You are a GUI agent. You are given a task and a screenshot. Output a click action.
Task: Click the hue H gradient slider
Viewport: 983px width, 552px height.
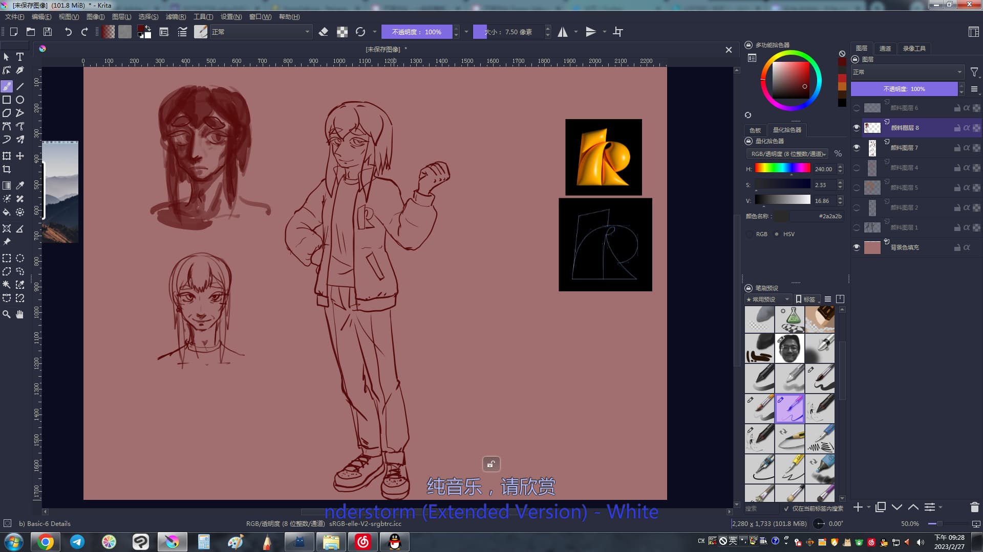point(782,169)
